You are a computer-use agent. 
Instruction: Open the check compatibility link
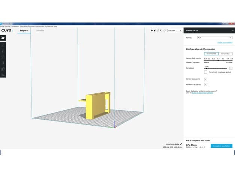pos(225,42)
